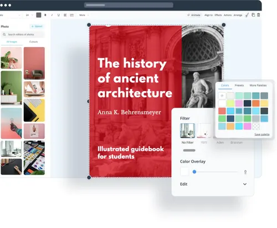277x228 pixels.
Task: Select the paint brush style icon
Action: click(x=247, y=15)
